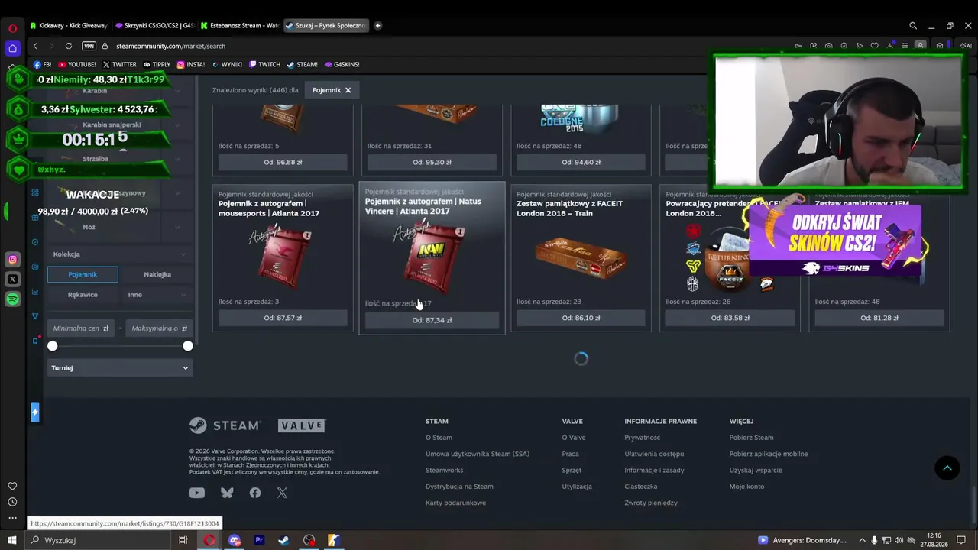This screenshot has height=550, width=978.
Task: Go back to the previous page
Action: (35, 46)
